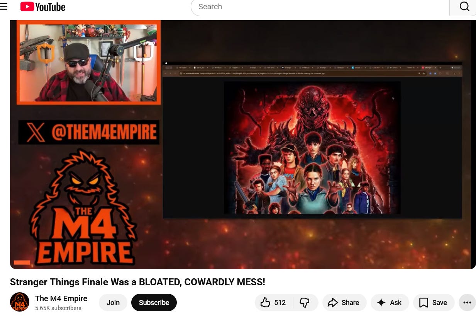Open more actions three-dot menu
Image resolution: width=476 pixels, height=317 pixels.
pos(467,302)
